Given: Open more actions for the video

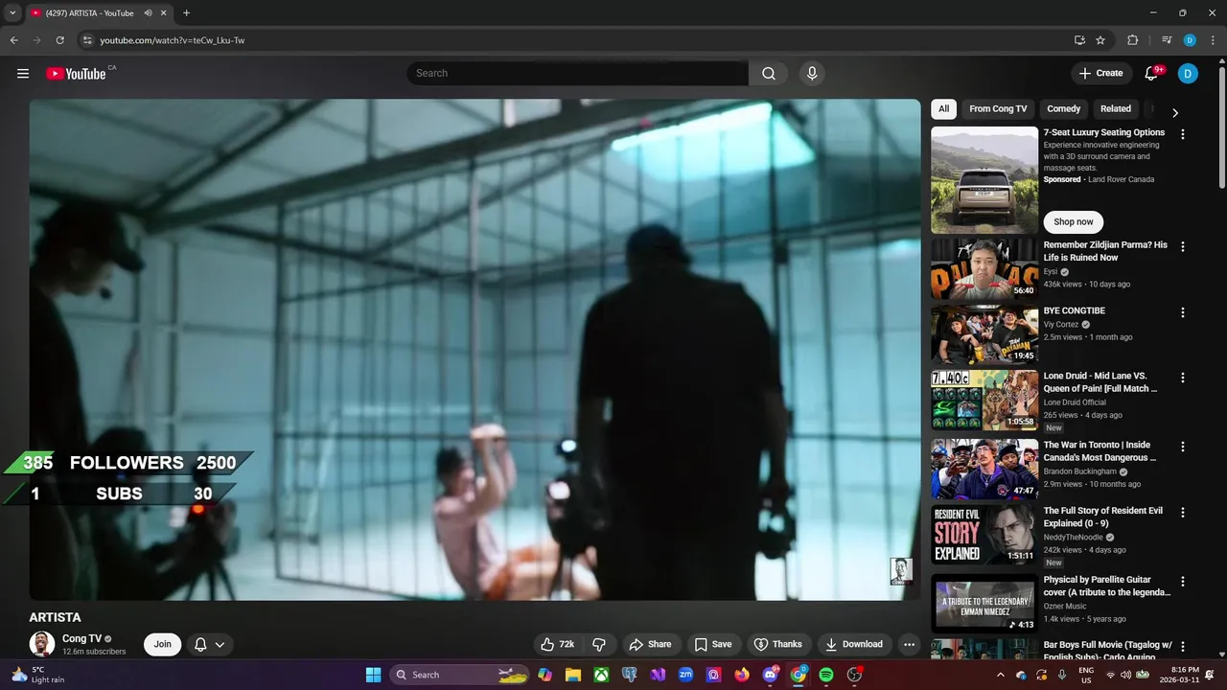Looking at the screenshot, I should [x=910, y=644].
